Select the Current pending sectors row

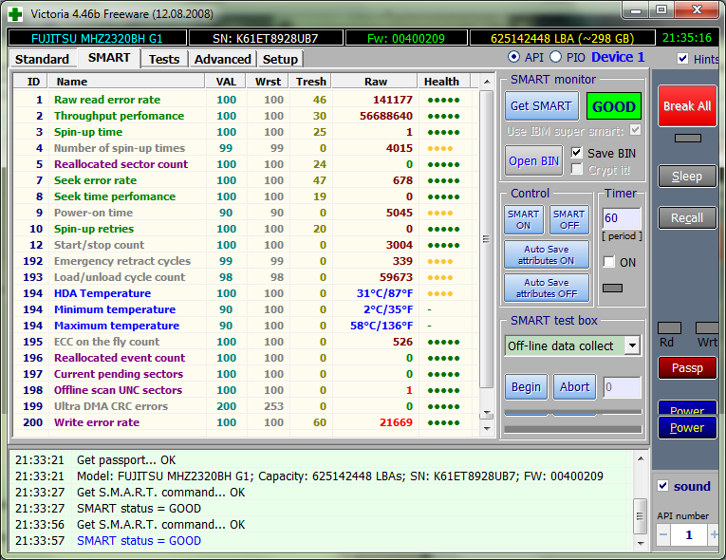pos(246,374)
